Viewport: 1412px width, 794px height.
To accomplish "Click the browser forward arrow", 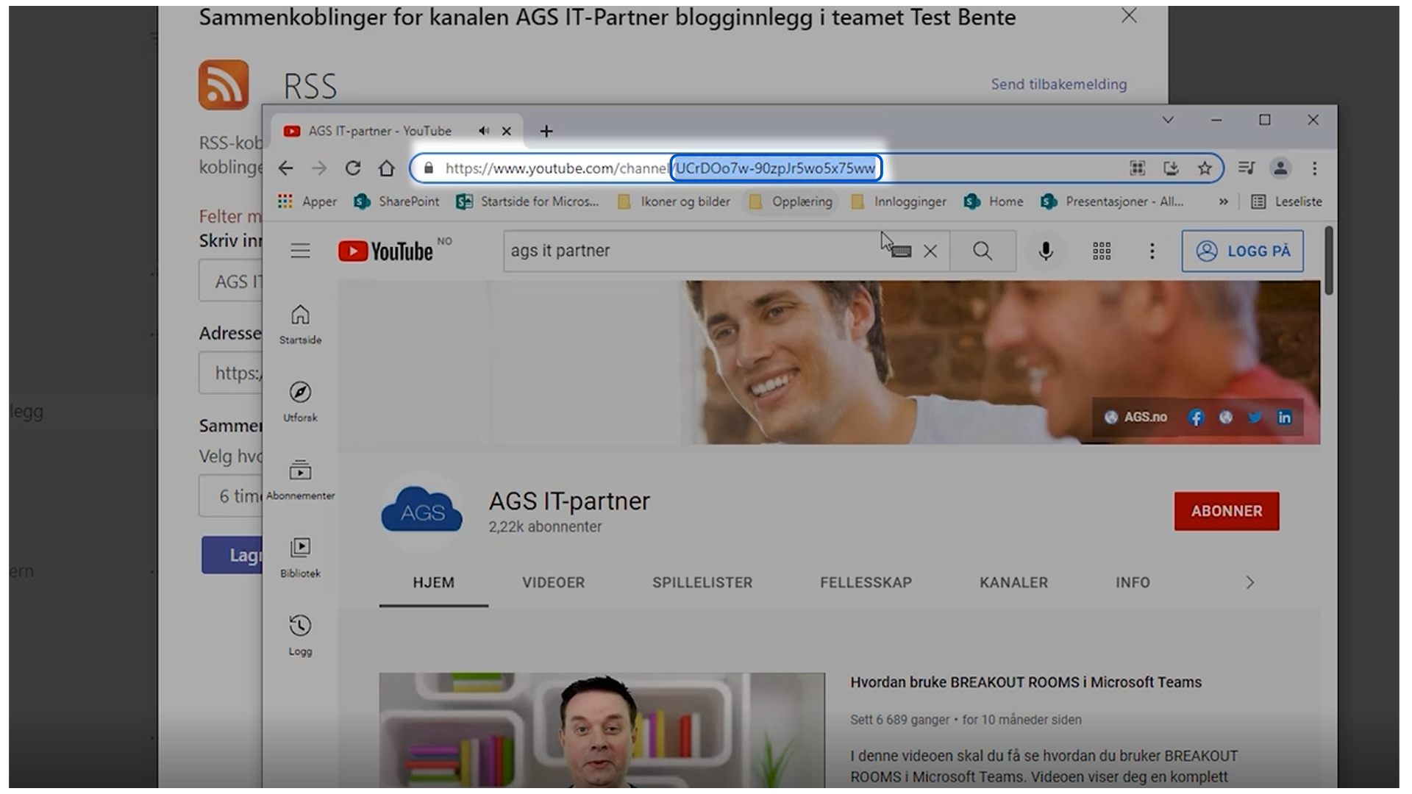I will click(319, 168).
